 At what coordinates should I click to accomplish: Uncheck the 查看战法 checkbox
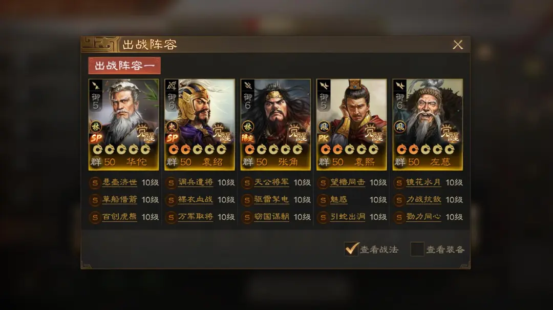click(x=351, y=249)
